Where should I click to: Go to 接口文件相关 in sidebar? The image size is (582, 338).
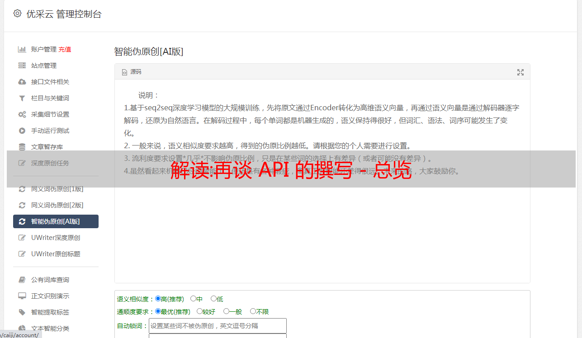[50, 82]
